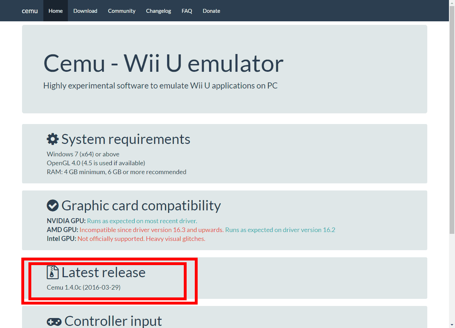Image resolution: width=455 pixels, height=328 pixels.
Task: Click the 'Controller input' heading
Action: coord(113,321)
